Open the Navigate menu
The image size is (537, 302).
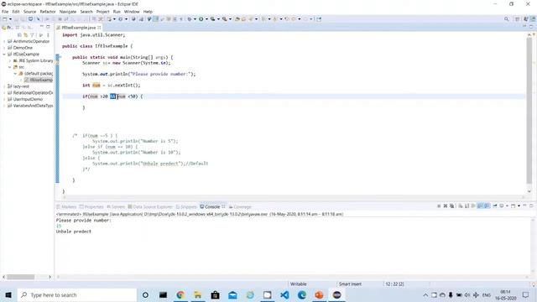68,12
